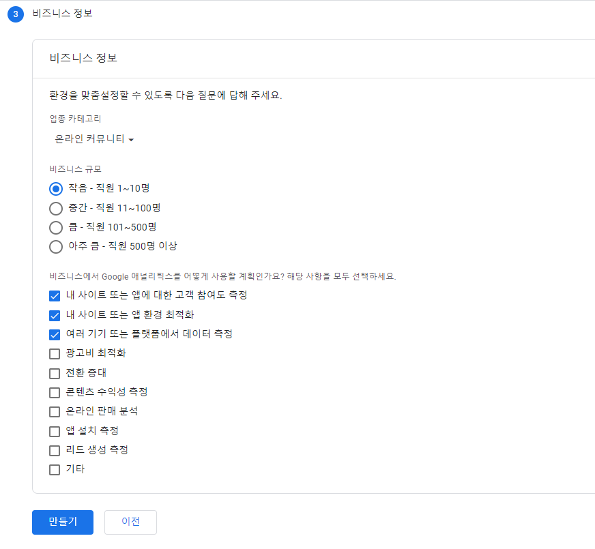Uncheck 내 사이트 또는 앱 환경 최적화
Screen dimensions: 595x549
coord(54,315)
